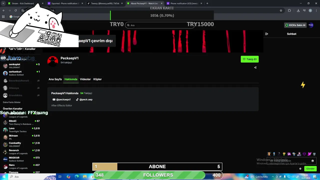This screenshot has width=320, height=180.
Task: Open the apps grid in the bookmarks bar
Action: click(3, 17)
